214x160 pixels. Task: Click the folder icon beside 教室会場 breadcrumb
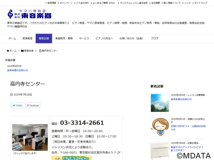[22, 51]
